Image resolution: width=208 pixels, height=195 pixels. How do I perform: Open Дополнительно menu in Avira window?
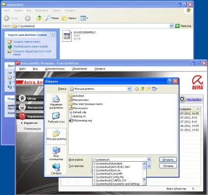click(x=55, y=69)
